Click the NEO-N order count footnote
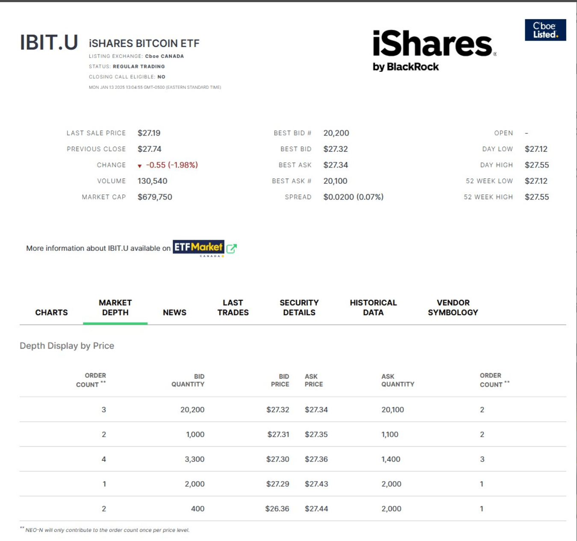 (105, 530)
